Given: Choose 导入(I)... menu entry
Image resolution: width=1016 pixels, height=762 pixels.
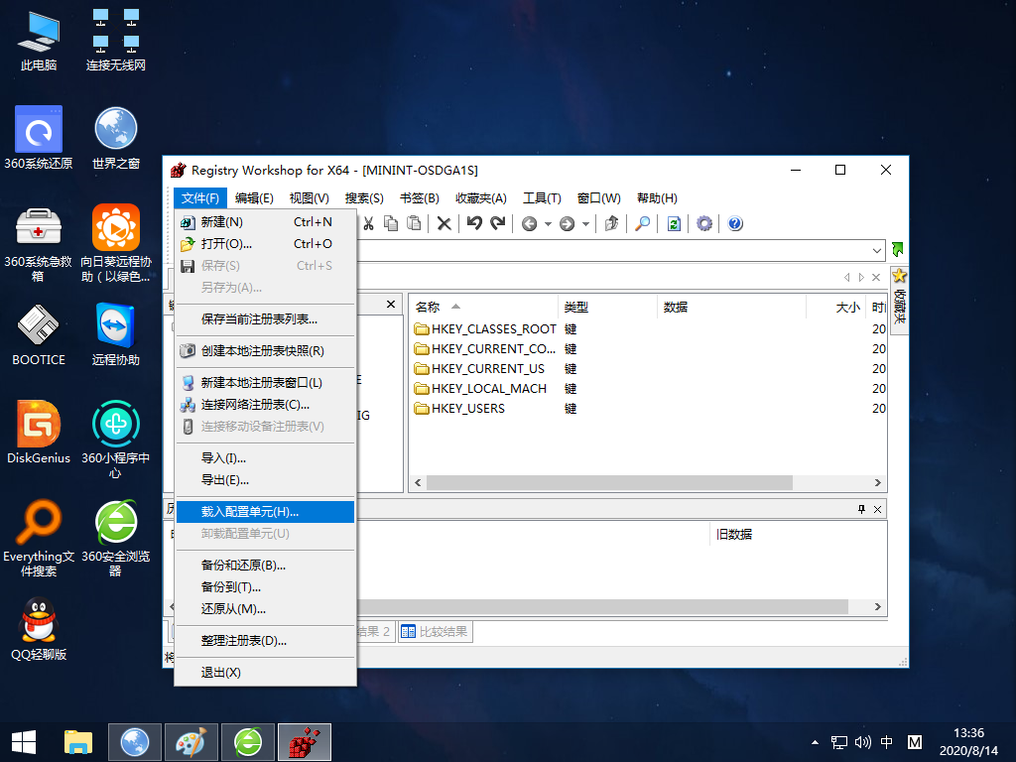Looking at the screenshot, I should tap(266, 458).
